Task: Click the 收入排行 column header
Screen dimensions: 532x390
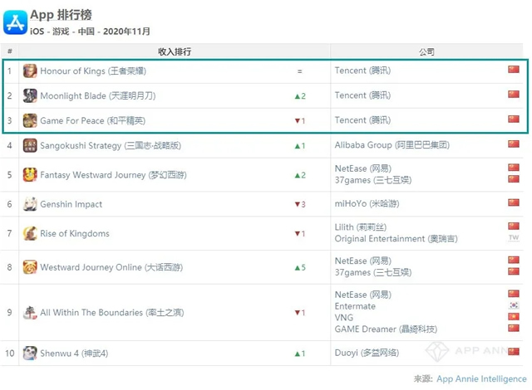Action: 175,51
